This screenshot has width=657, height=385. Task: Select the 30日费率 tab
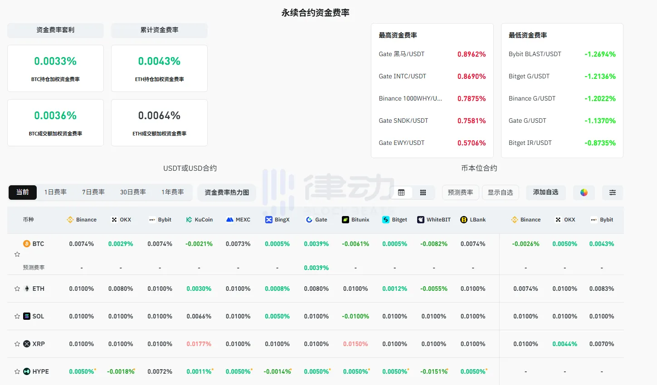pyautogui.click(x=132, y=192)
